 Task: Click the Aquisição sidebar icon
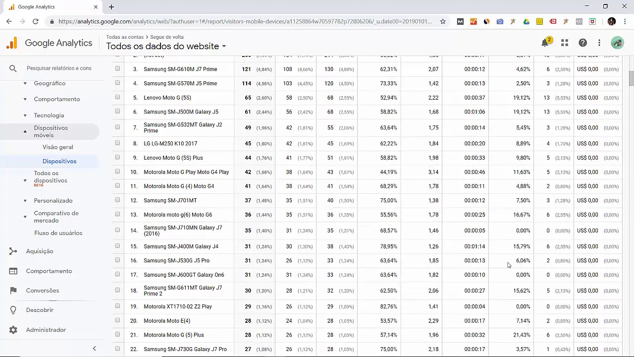(x=13, y=251)
